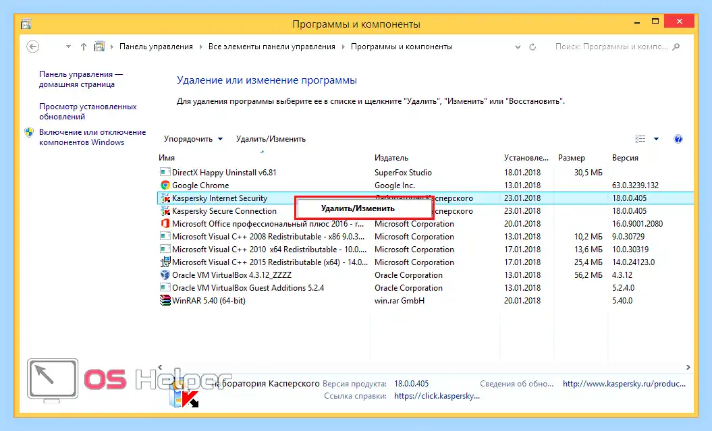Sort by "Версия" column header
712x431 pixels.
[625, 158]
